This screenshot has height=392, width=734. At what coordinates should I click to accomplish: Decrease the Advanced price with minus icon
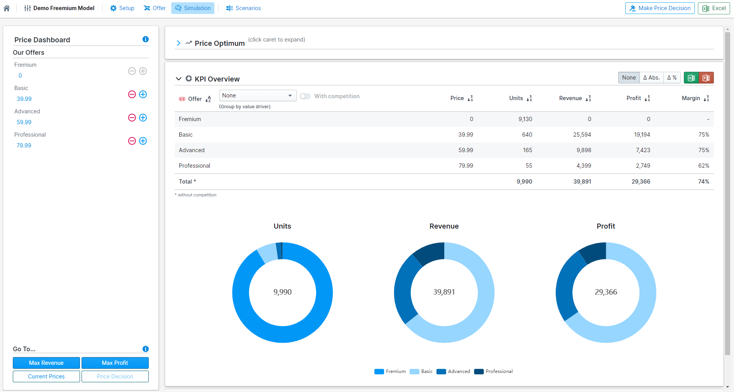click(132, 118)
